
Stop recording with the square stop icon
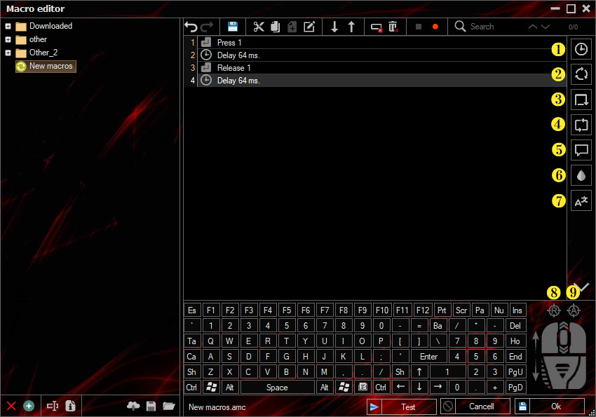[419, 27]
